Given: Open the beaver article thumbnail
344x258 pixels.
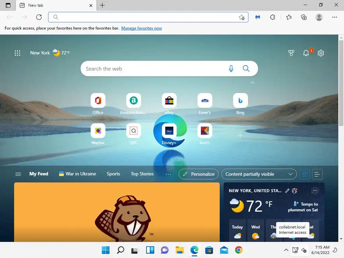Looking at the screenshot, I should [x=117, y=212].
